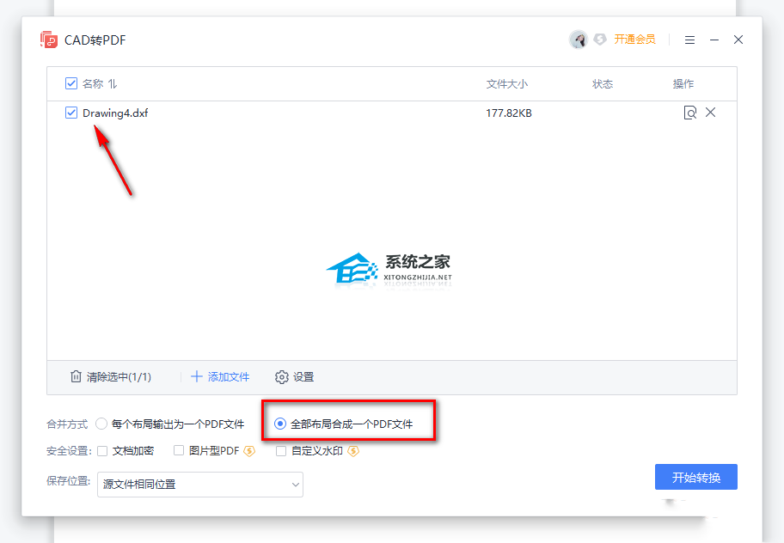Select 每个布局输出为一个PDF文件 radio option
The width and height of the screenshot is (784, 543).
(101, 424)
